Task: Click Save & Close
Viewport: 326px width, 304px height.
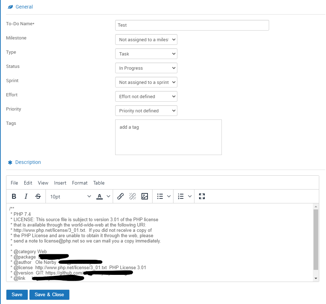Action: point(49,294)
